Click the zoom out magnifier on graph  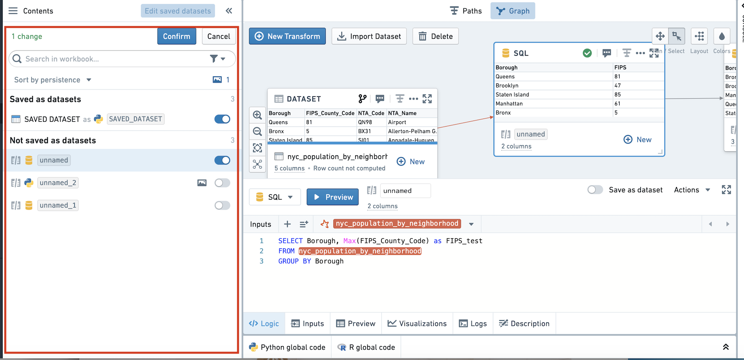[x=257, y=131]
